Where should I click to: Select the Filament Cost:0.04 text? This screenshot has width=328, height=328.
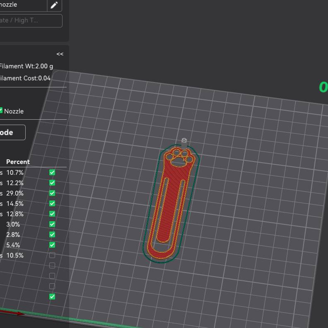point(25,78)
